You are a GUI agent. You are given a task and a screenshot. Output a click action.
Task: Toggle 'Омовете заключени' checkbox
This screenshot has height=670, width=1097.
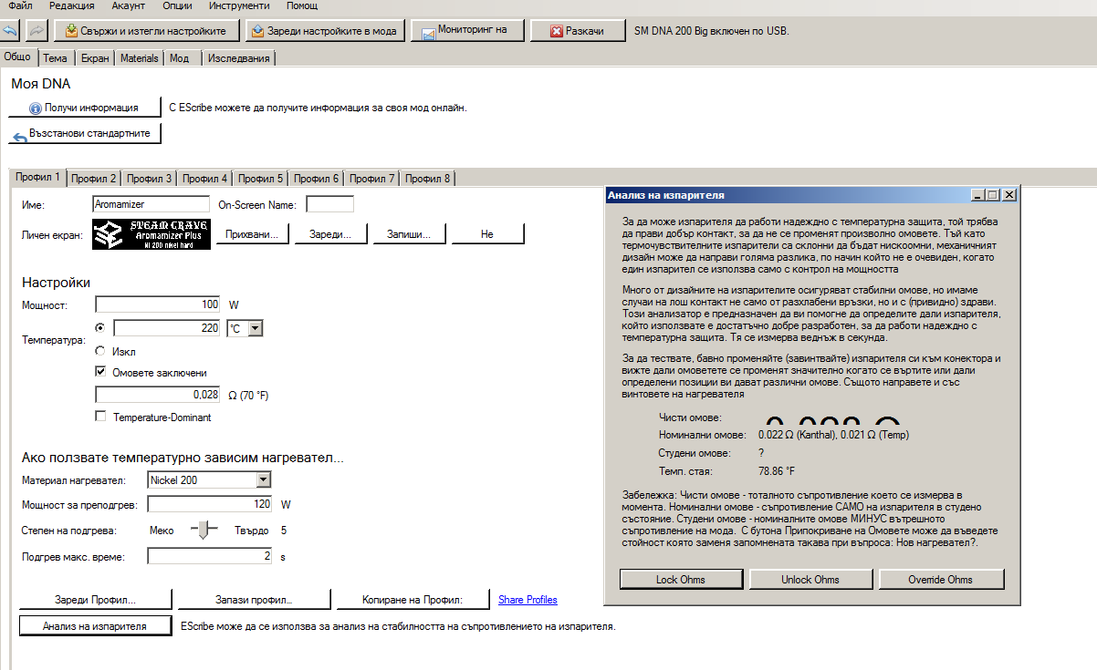100,372
